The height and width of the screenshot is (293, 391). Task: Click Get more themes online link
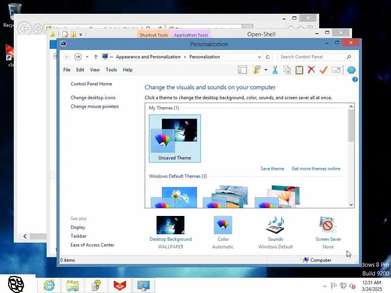(x=316, y=169)
